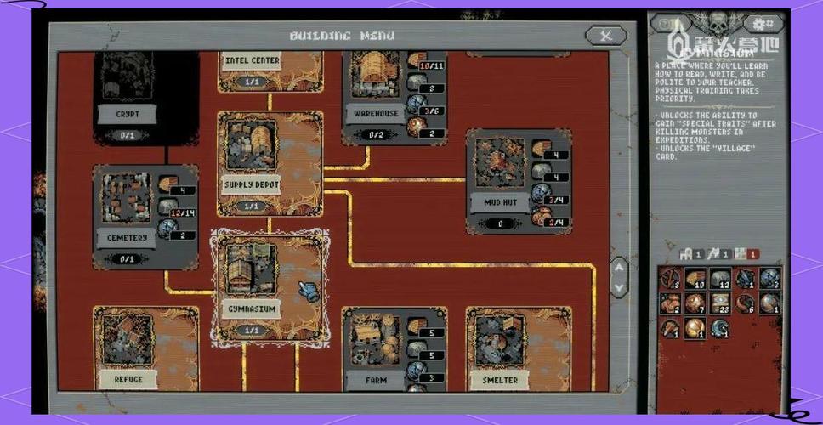This screenshot has height=425, width=823.
Task: Pick the inventory resource with count 12
Action: 721,279
